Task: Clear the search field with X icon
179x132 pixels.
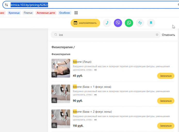Action: tap(157, 35)
